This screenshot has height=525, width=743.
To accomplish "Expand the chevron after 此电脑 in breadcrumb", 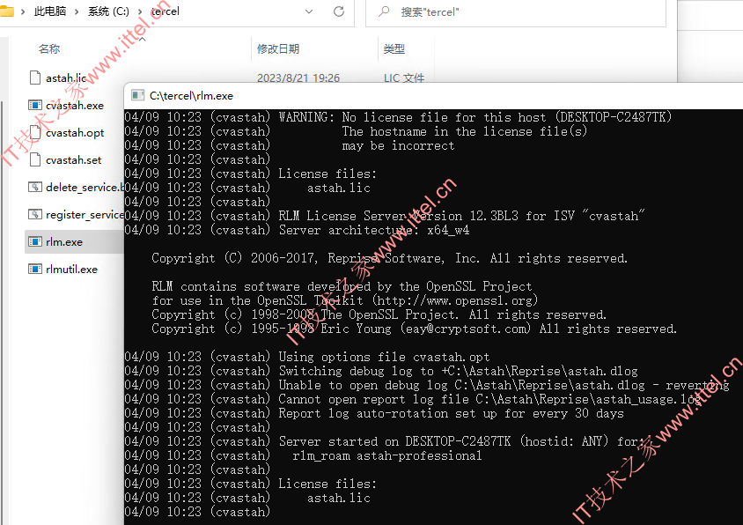I will [77, 11].
